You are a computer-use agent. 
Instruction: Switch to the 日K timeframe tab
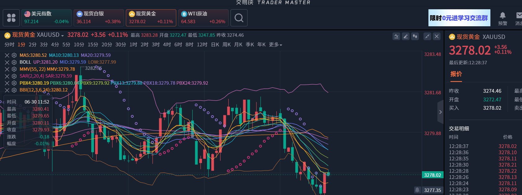point(215,45)
